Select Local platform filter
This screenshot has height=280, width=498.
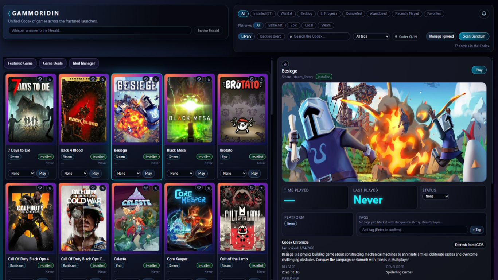tap(309, 26)
